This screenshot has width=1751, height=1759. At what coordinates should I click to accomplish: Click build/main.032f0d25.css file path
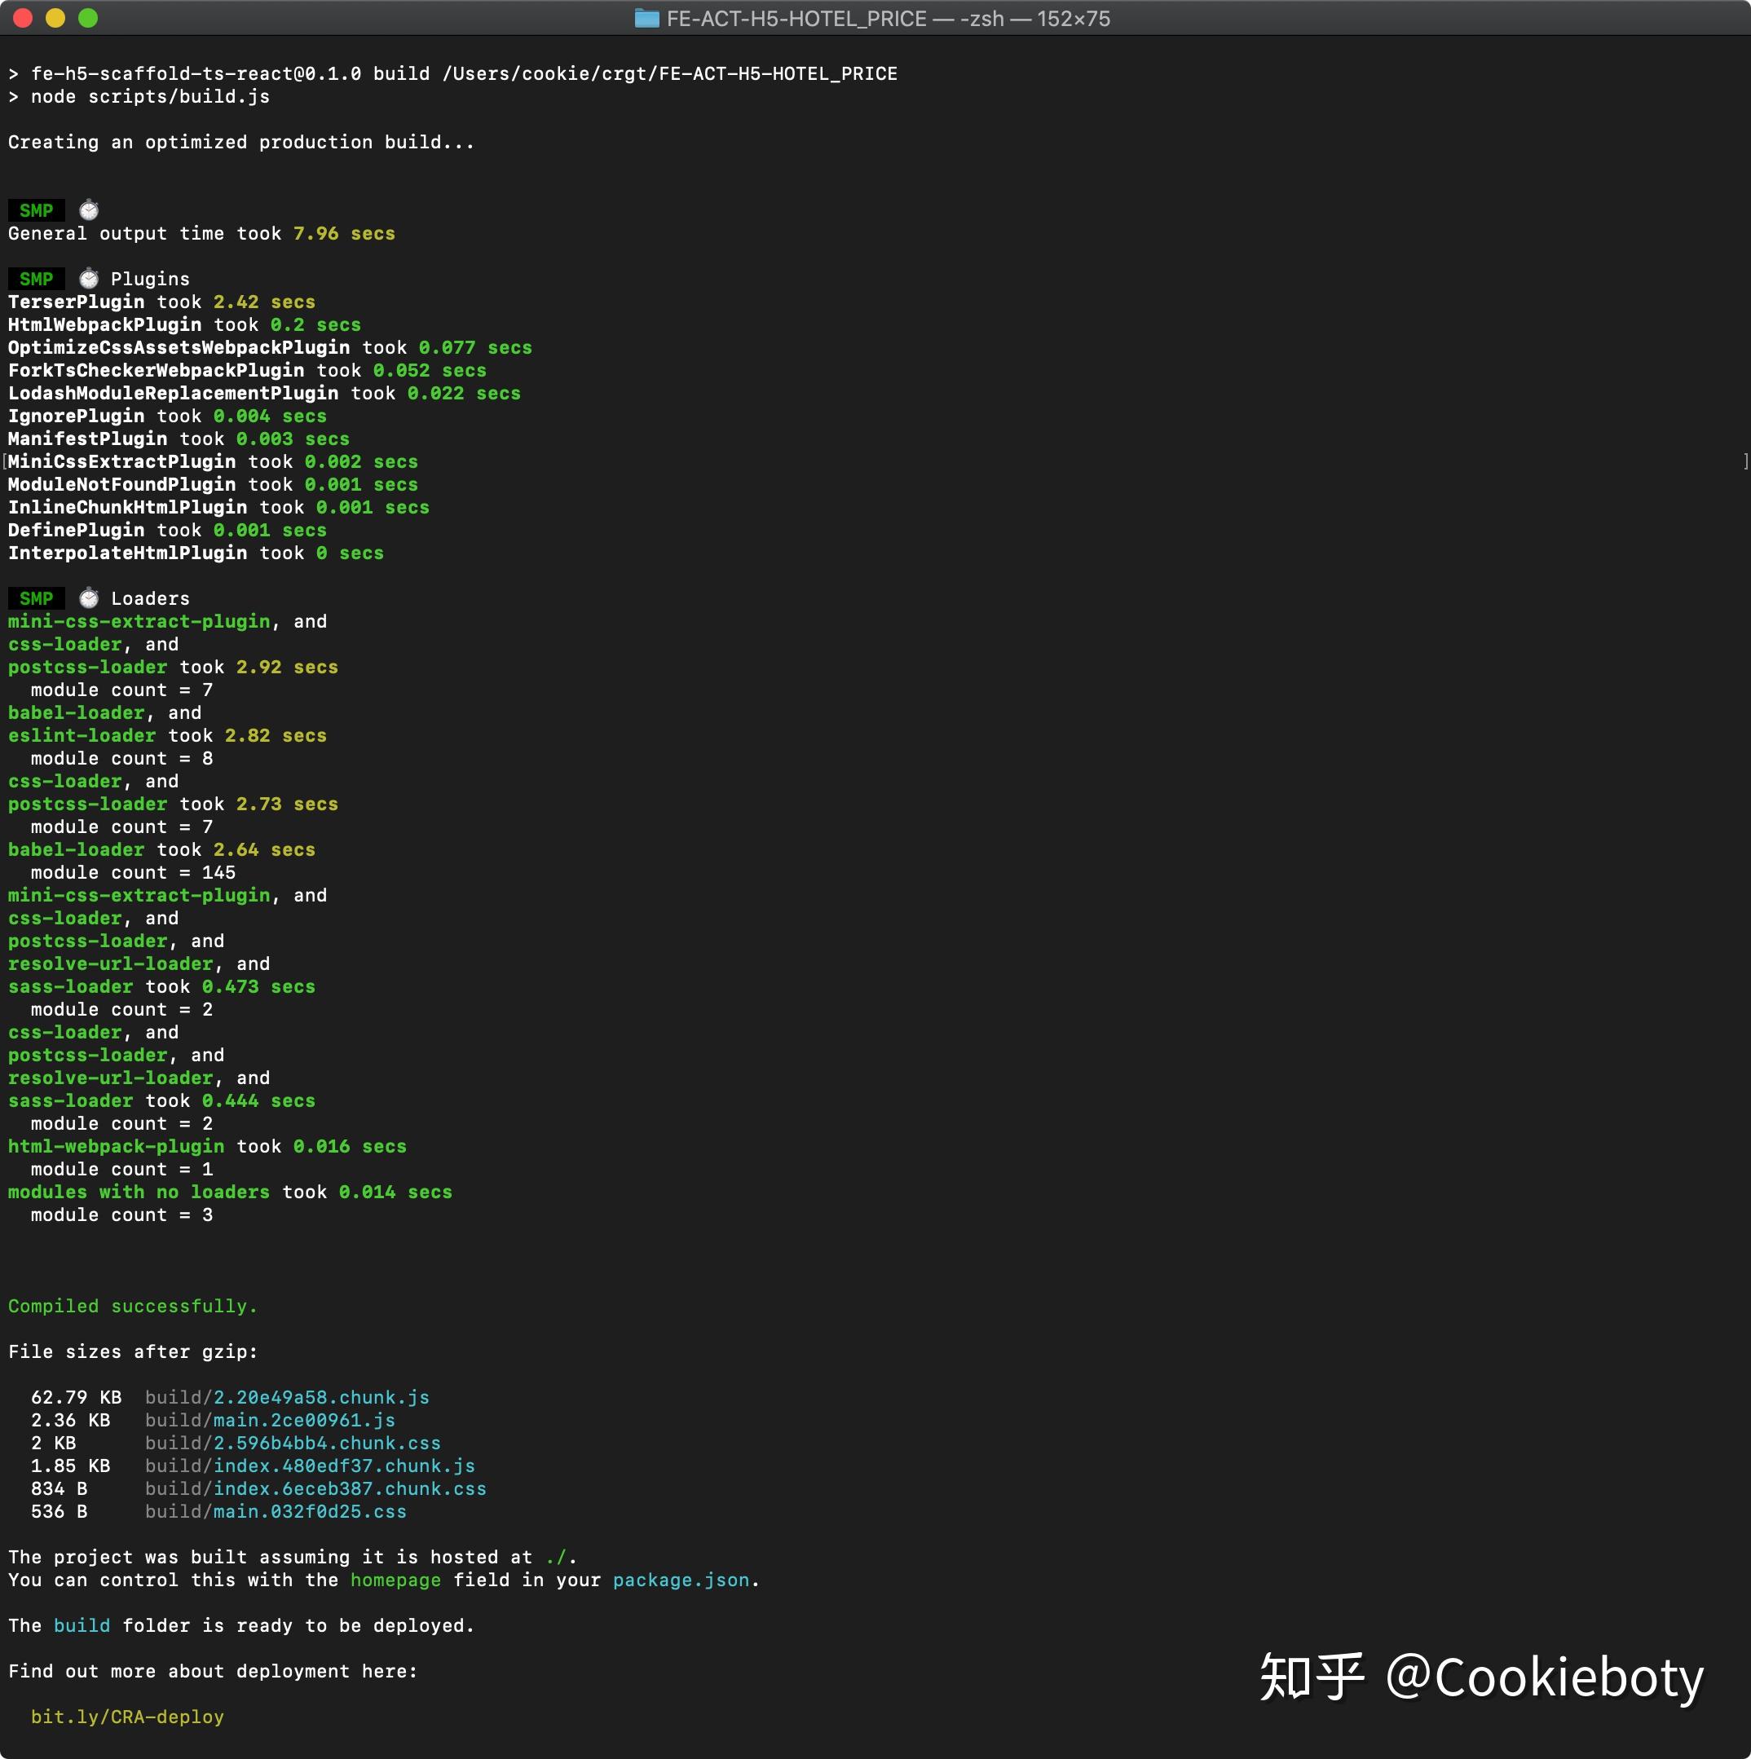pyautogui.click(x=275, y=1511)
